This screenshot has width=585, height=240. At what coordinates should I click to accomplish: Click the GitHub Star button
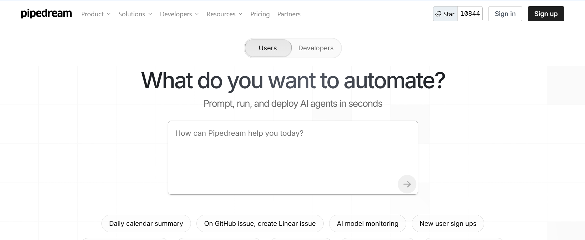coord(445,14)
